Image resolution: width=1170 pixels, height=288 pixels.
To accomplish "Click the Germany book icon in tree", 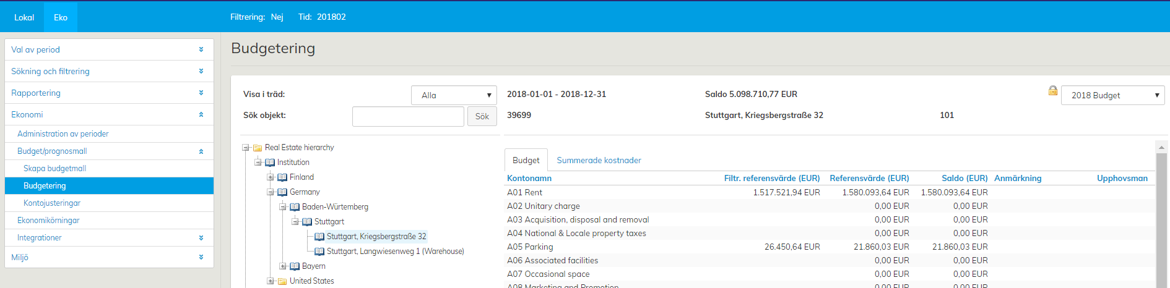I will [x=282, y=192].
